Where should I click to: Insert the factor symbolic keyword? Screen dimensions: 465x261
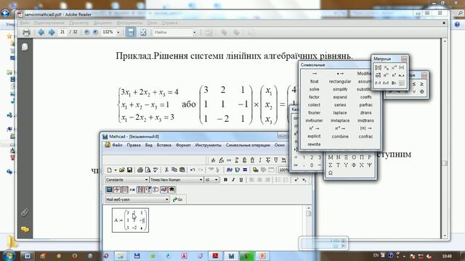click(x=314, y=96)
